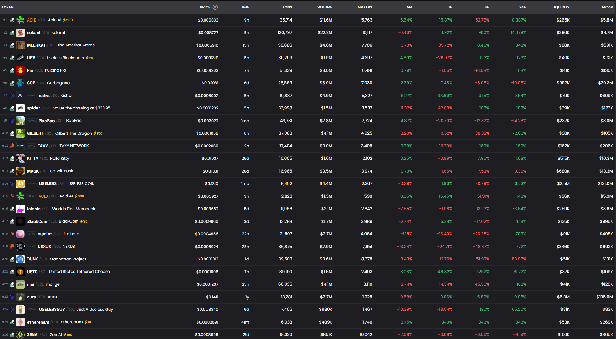Viewport: 616px width, 339px height.
Task: Click the boost 500 lightning badge on row 1
Action: [68, 20]
